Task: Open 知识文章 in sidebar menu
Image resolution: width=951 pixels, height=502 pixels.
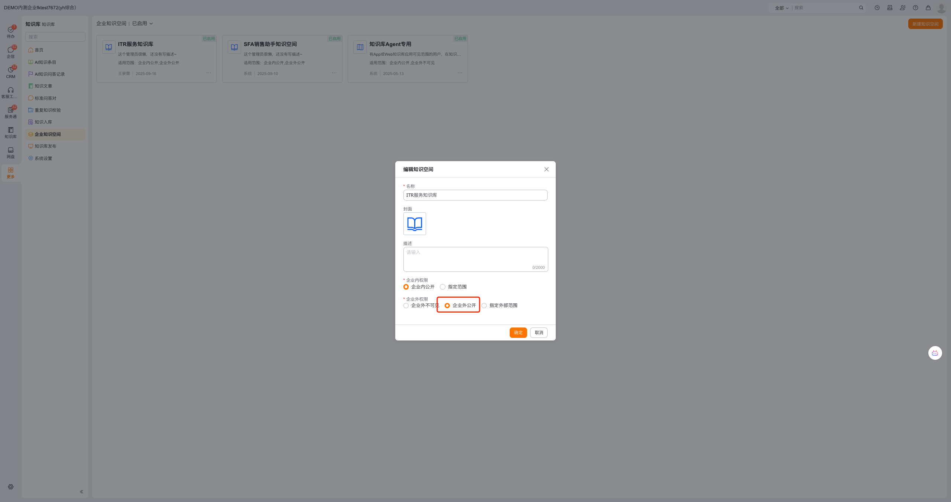Action: pyautogui.click(x=43, y=86)
